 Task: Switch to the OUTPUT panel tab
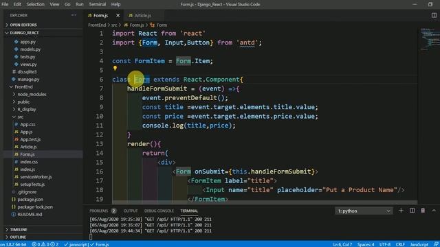click(131, 211)
